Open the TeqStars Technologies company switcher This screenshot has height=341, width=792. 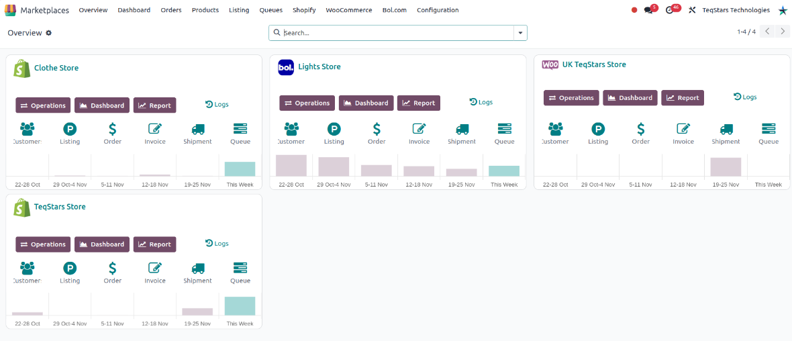[736, 10]
